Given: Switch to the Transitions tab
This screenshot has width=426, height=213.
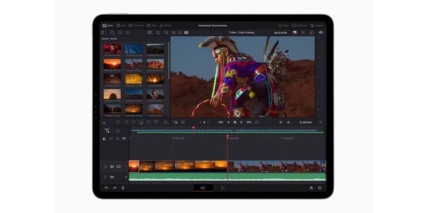Looking at the screenshot, I should 136,26.
